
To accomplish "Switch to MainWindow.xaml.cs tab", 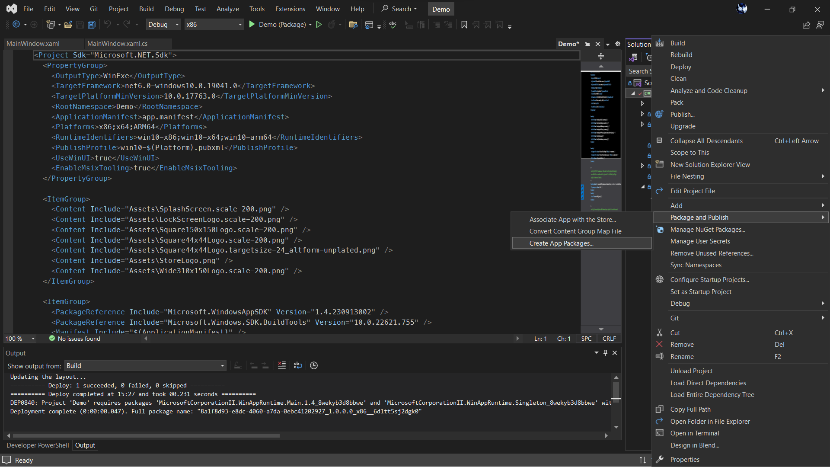I will (x=117, y=44).
